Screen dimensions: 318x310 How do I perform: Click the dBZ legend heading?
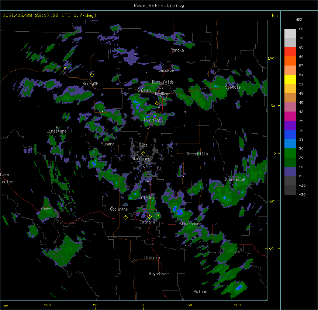299,20
